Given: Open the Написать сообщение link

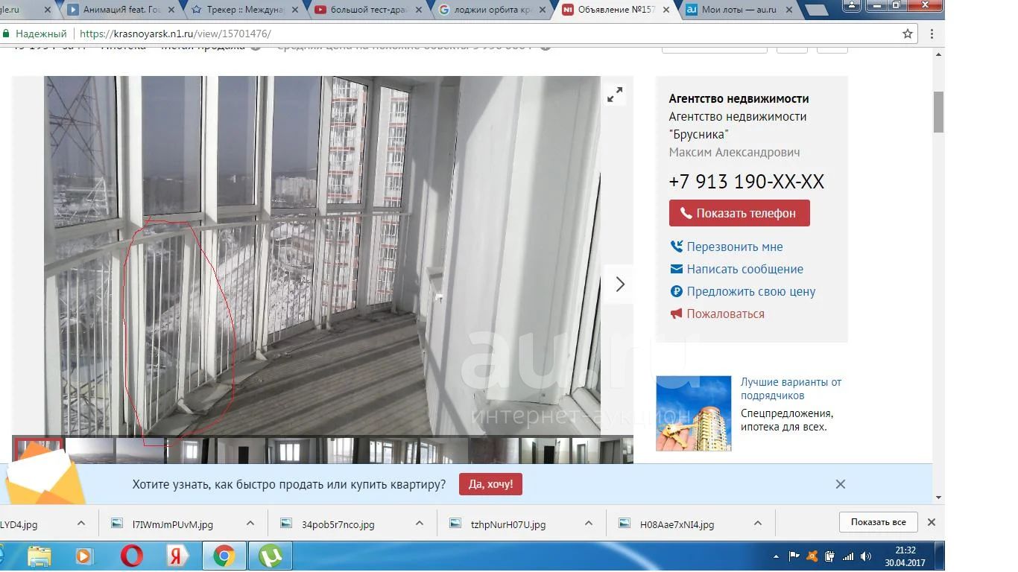Looking at the screenshot, I should tap(745, 269).
